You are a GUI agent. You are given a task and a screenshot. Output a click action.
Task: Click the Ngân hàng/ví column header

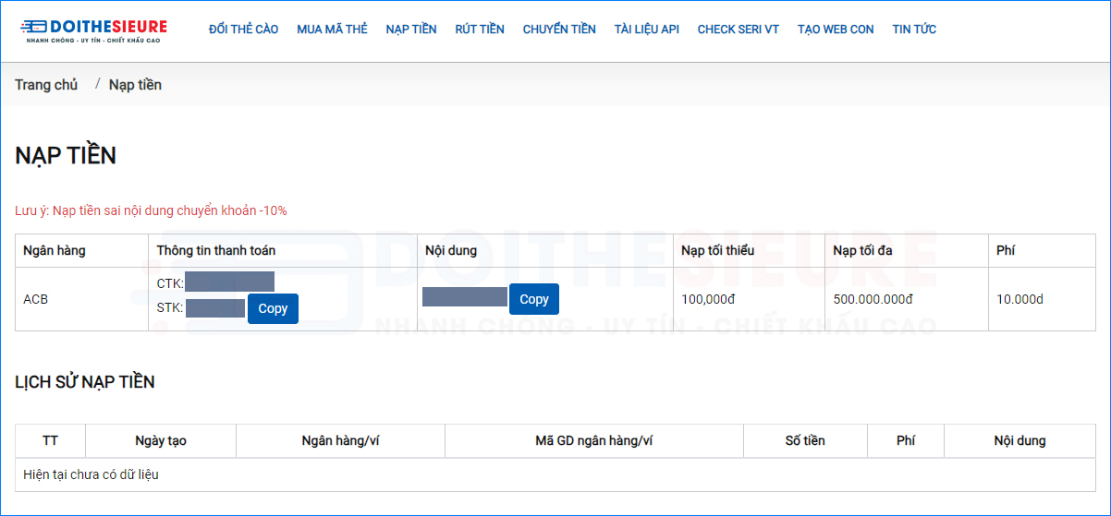coord(340,440)
